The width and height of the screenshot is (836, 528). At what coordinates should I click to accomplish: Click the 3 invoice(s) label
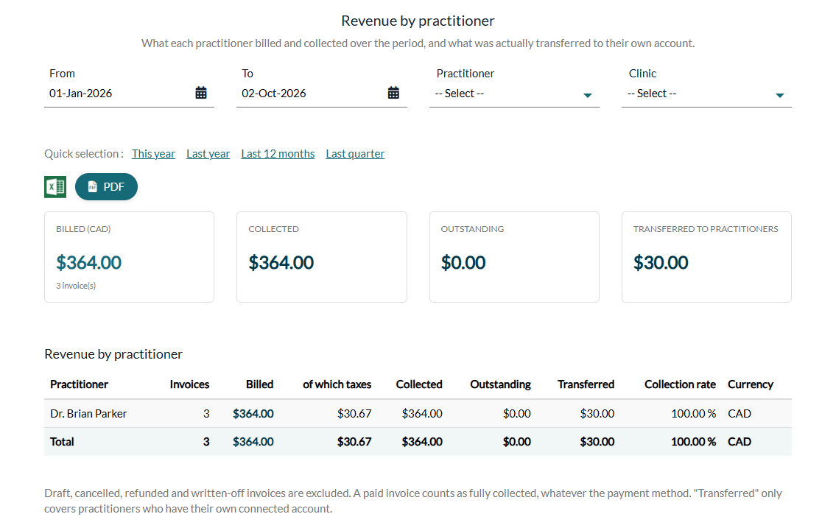76,286
